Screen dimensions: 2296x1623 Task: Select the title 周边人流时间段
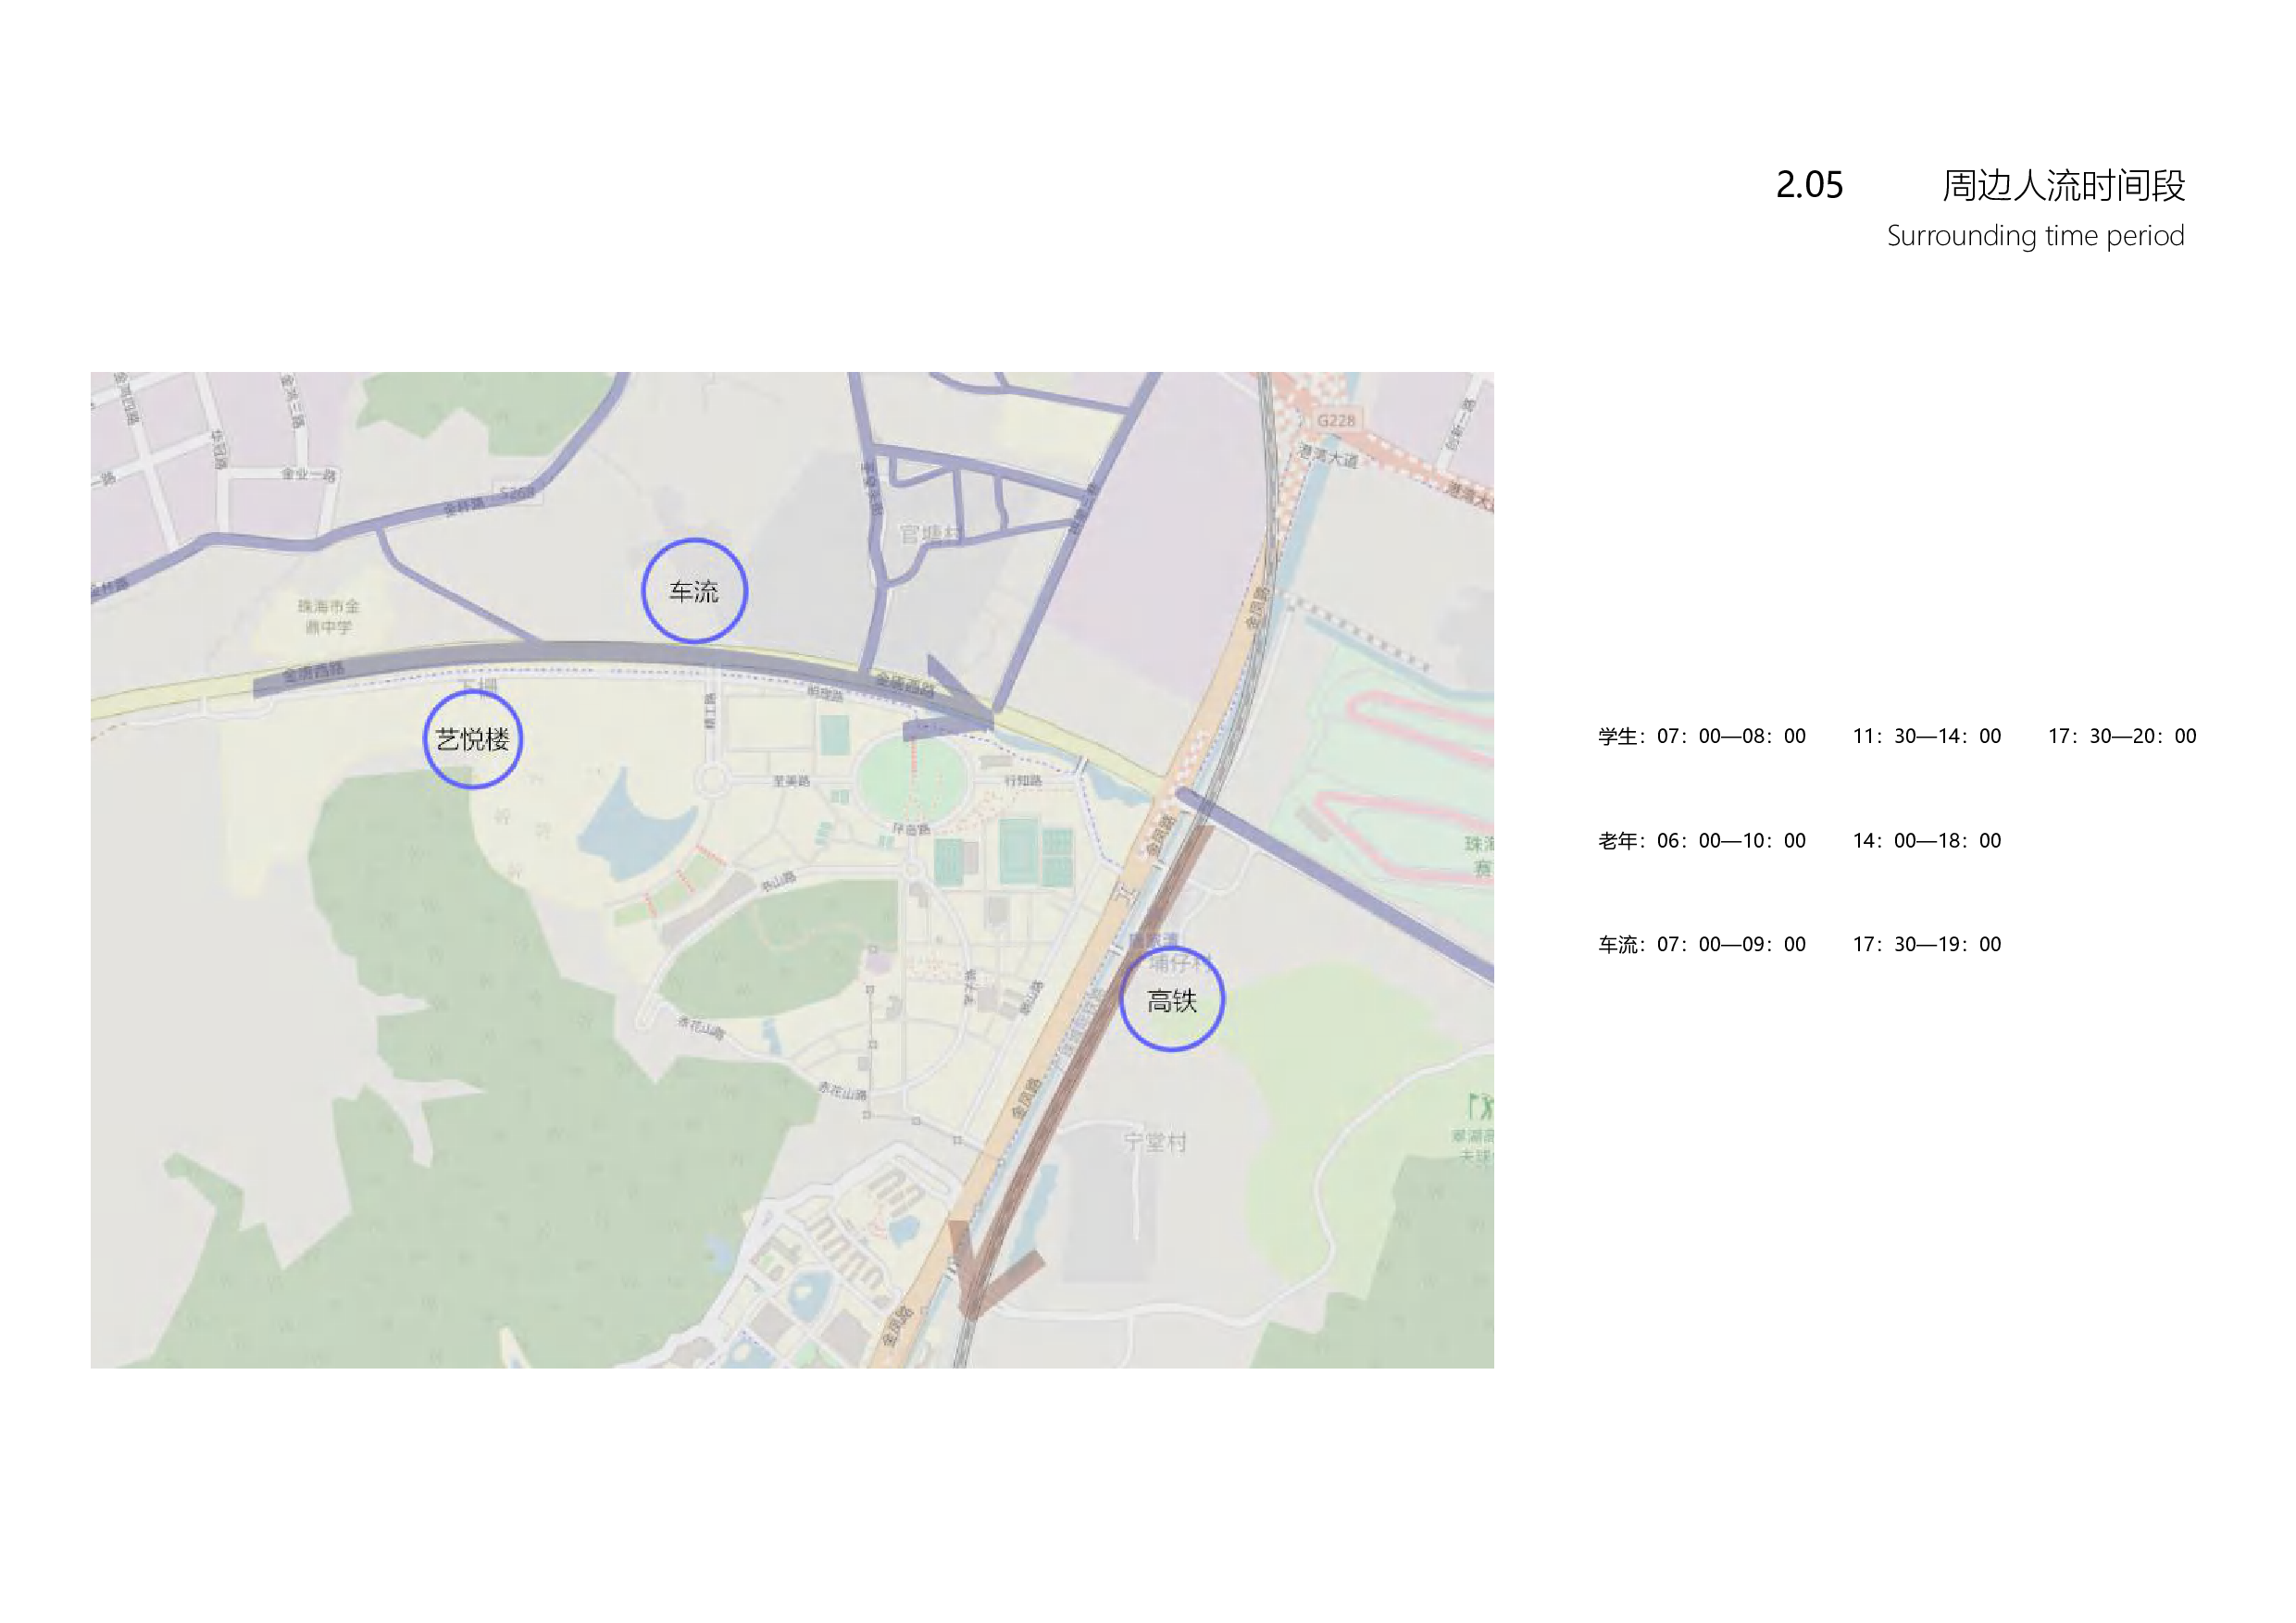click(x=2063, y=185)
